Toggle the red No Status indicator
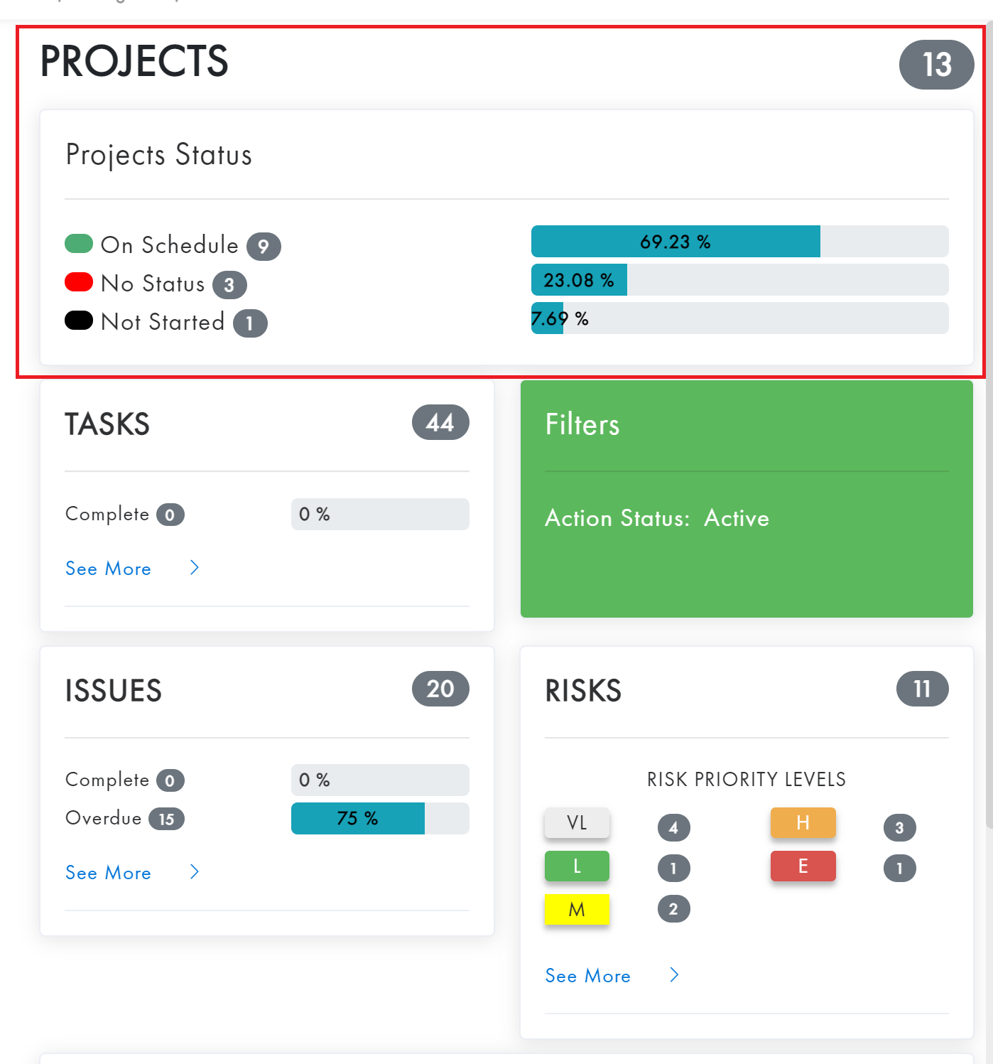 [79, 281]
